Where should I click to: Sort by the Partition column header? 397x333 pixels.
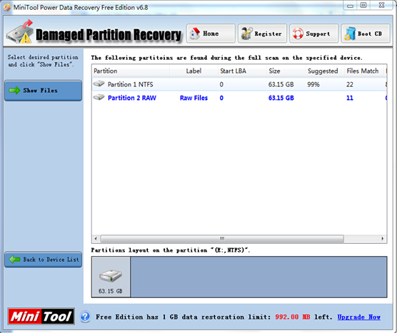[131, 71]
